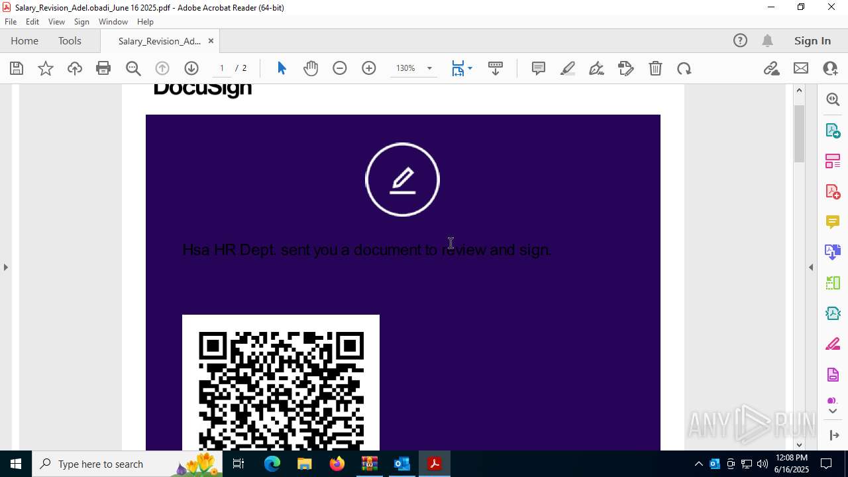This screenshot has width=848, height=477.
Task: Save the file with the floppy disk icon
Action: point(17,68)
